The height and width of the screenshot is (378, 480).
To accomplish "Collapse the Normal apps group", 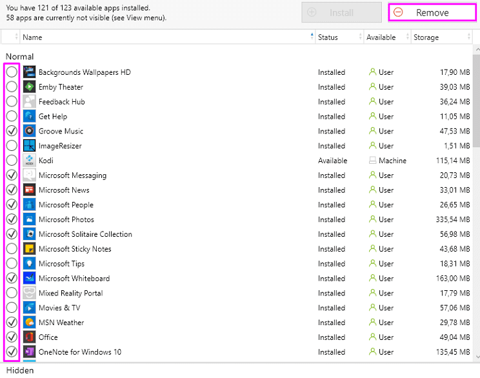I will click(x=19, y=57).
